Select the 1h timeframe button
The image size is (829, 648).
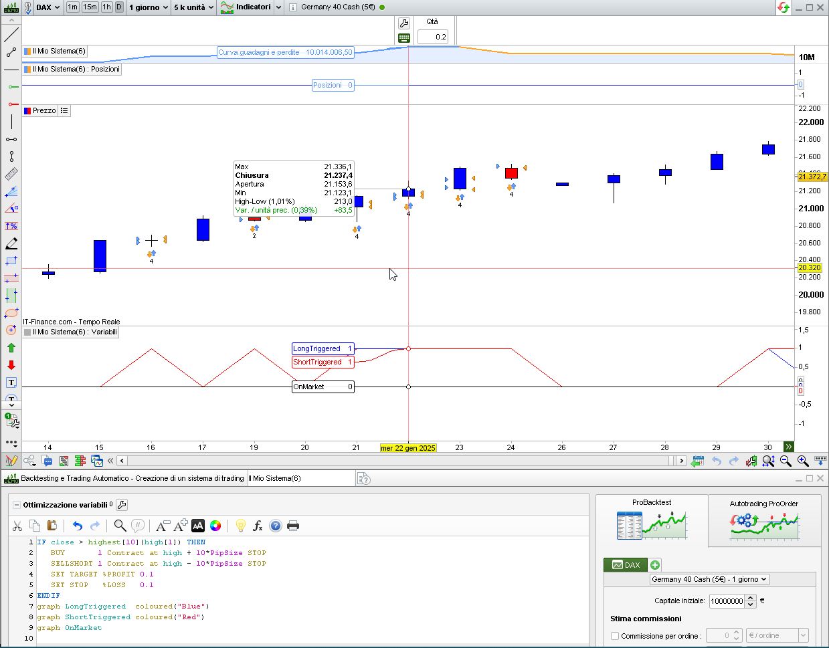coord(106,7)
